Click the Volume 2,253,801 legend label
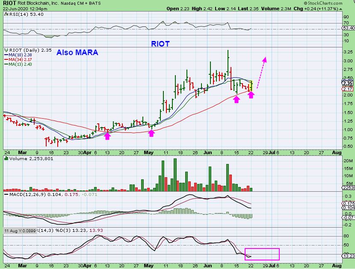 tap(31, 159)
